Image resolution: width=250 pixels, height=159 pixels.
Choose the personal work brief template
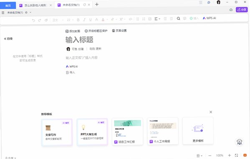pyautogui.click(x=163, y=131)
